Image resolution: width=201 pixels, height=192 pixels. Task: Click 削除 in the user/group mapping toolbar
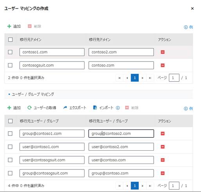(x=132, y=108)
